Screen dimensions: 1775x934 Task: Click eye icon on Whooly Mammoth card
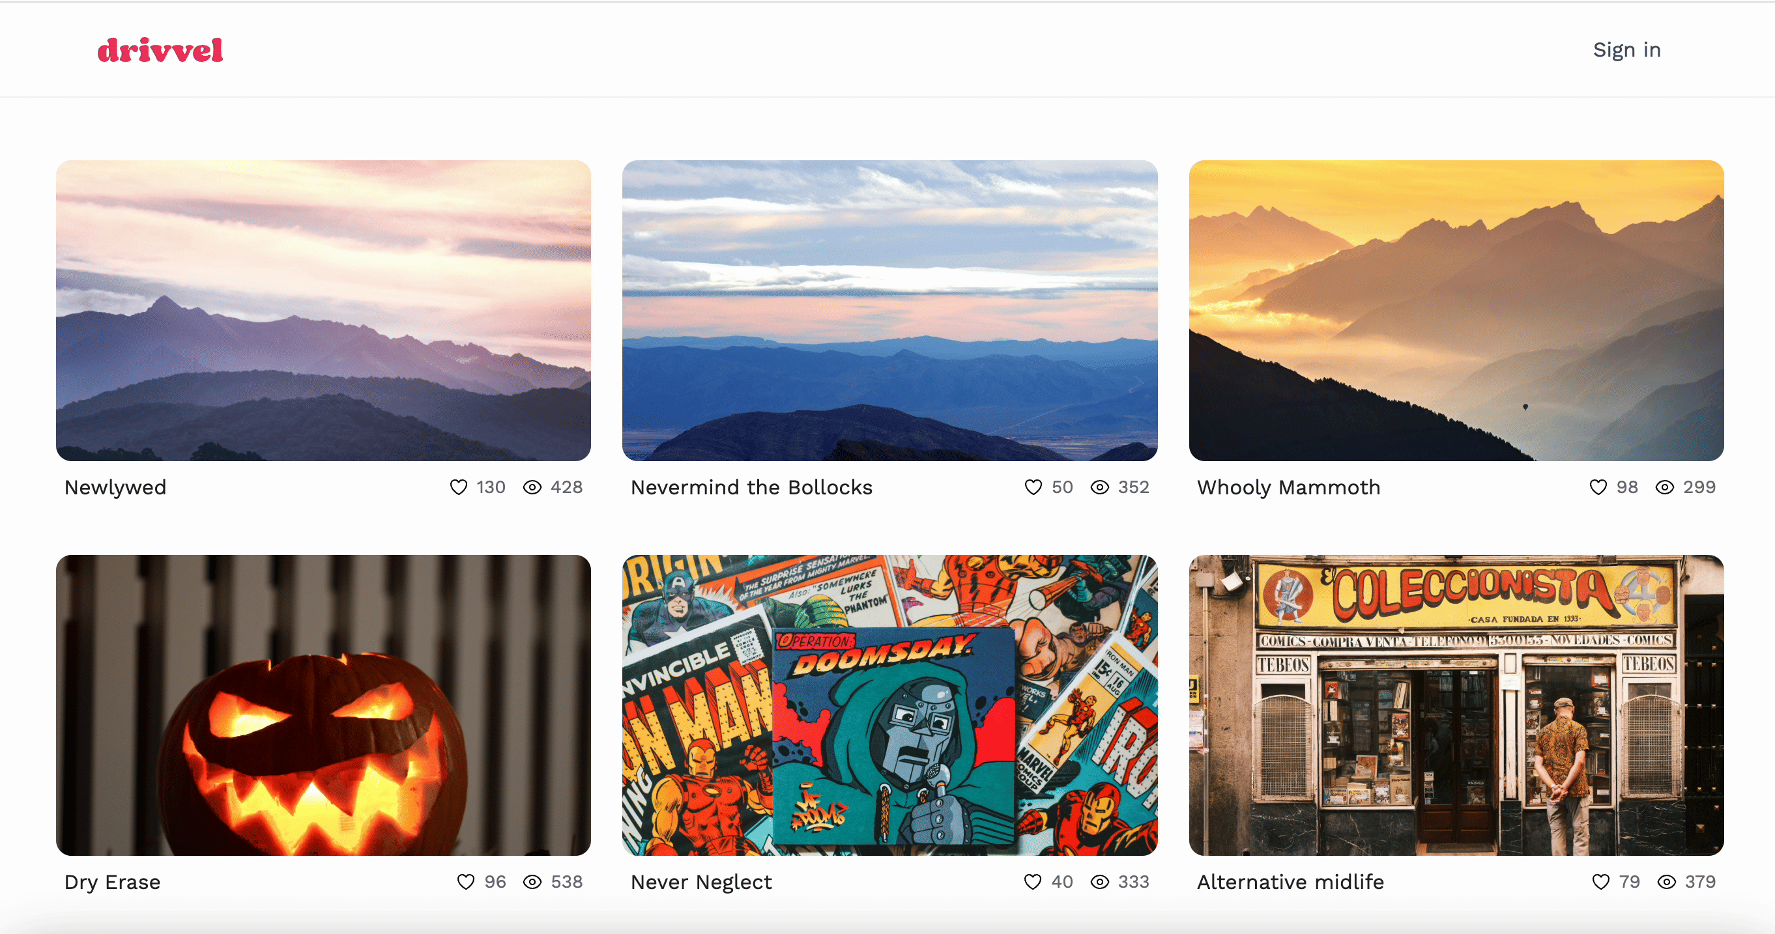(x=1665, y=488)
